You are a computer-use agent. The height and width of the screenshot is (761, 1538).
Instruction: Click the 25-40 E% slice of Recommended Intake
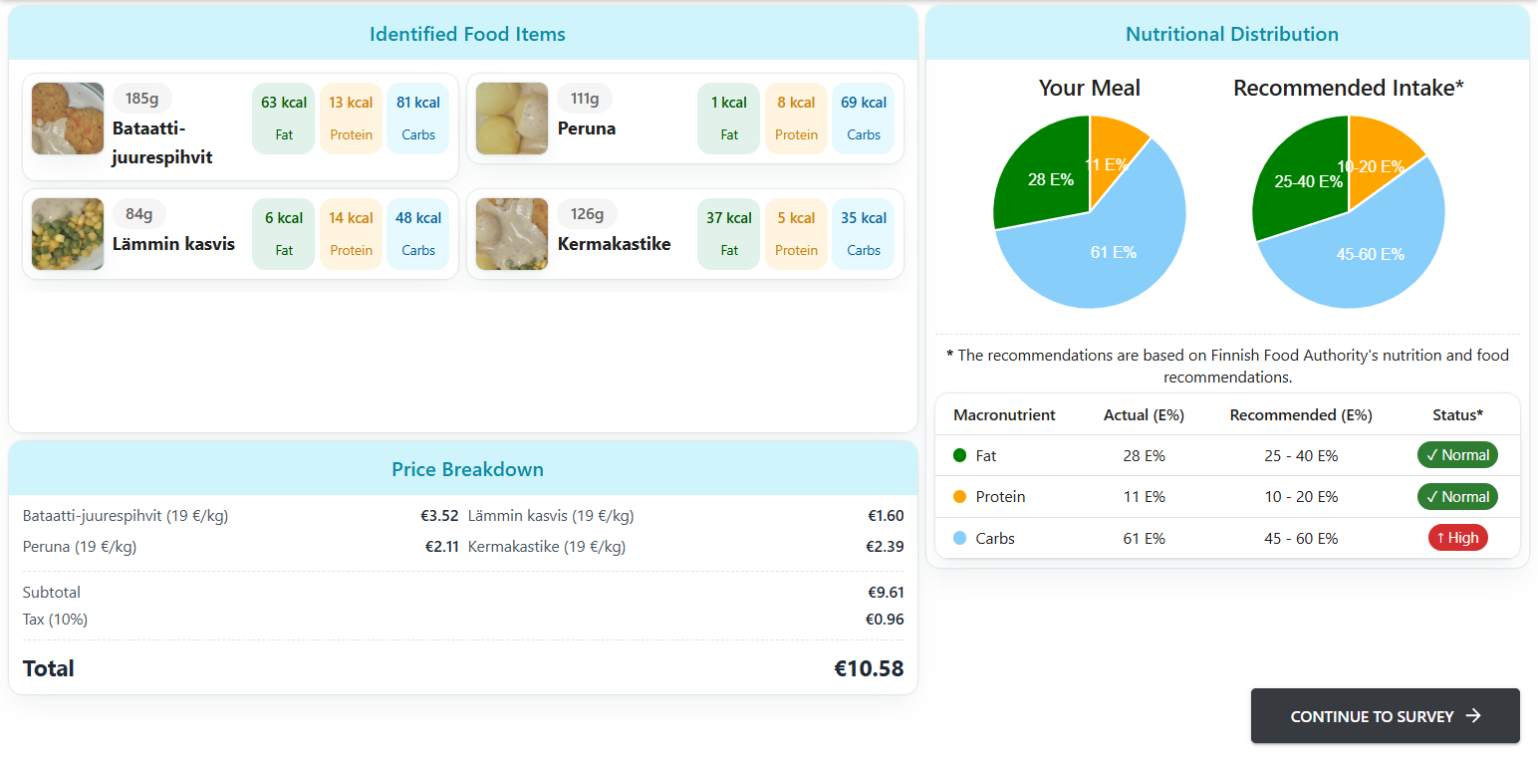[1295, 184]
